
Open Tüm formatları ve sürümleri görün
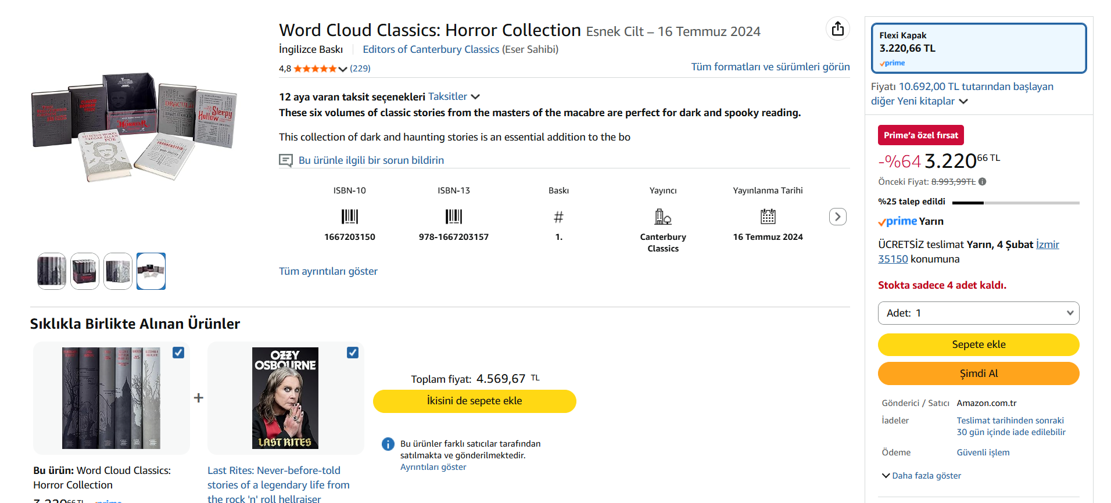[770, 67]
